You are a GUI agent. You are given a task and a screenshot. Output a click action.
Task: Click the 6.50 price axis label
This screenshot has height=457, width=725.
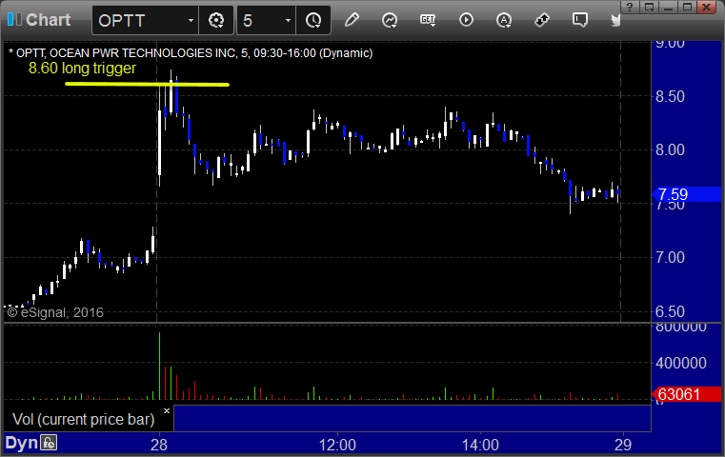(x=670, y=311)
